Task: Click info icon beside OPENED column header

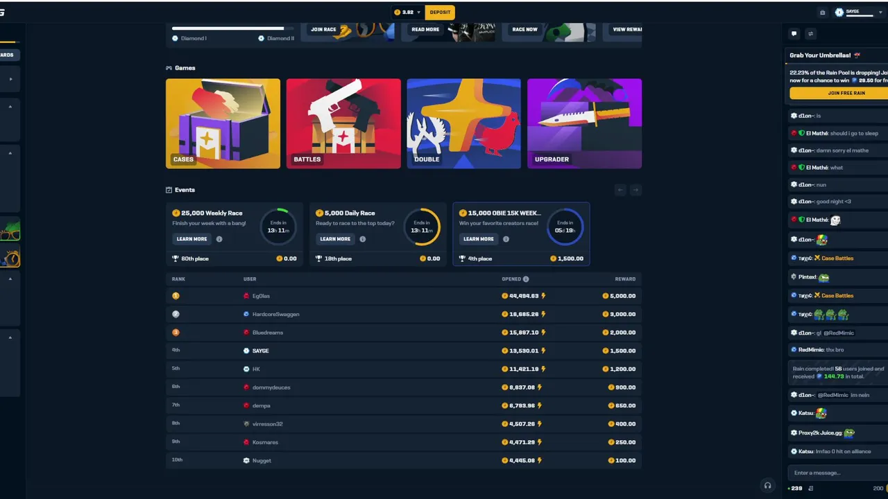Action: point(526,279)
